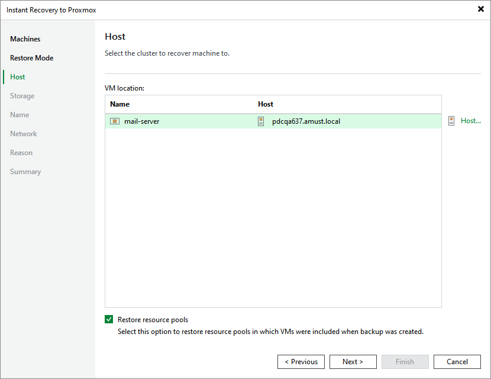Go to the Summary step
Image resolution: width=491 pixels, height=379 pixels.
pos(25,172)
